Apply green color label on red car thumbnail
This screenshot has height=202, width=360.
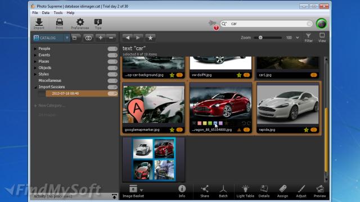(x=210, y=123)
